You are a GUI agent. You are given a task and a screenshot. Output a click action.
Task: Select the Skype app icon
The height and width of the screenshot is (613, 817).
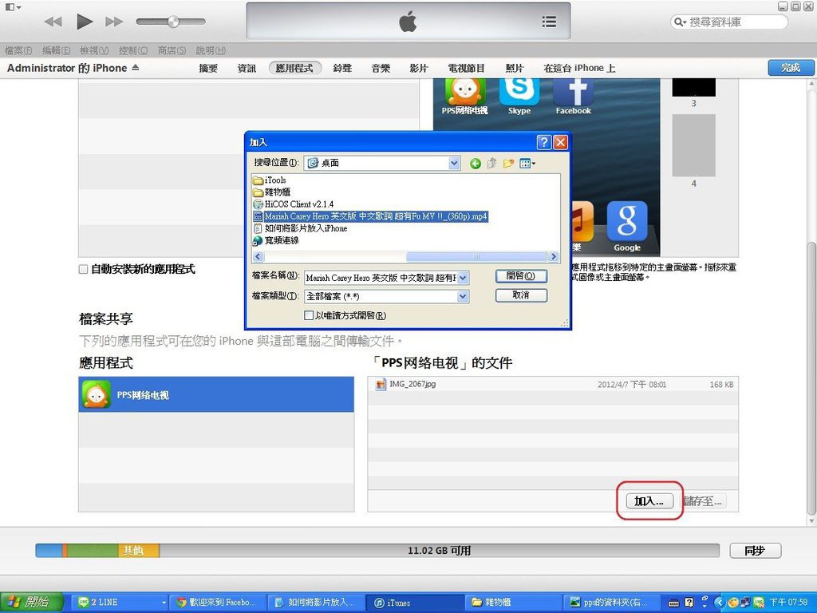[x=519, y=96]
